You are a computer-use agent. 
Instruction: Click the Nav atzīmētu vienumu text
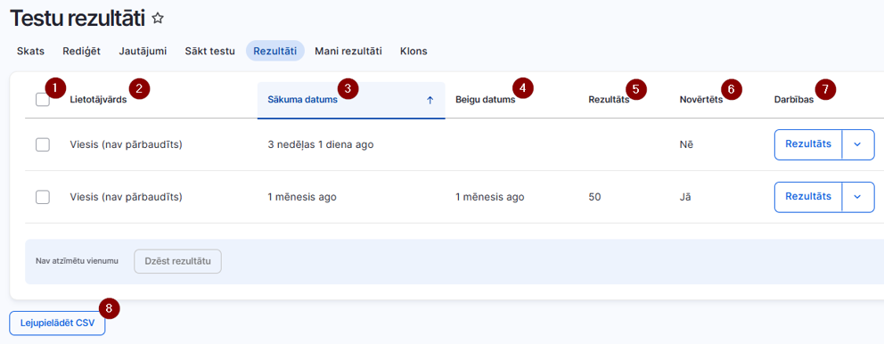77,262
